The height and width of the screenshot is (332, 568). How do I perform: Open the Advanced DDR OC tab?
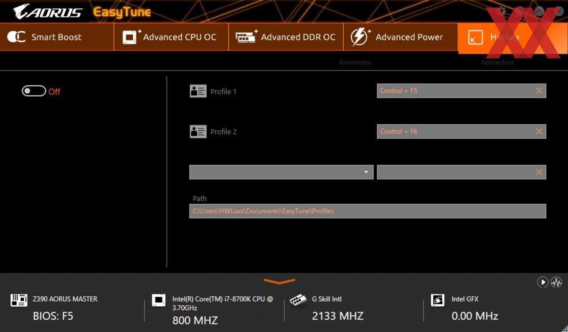[x=286, y=37]
